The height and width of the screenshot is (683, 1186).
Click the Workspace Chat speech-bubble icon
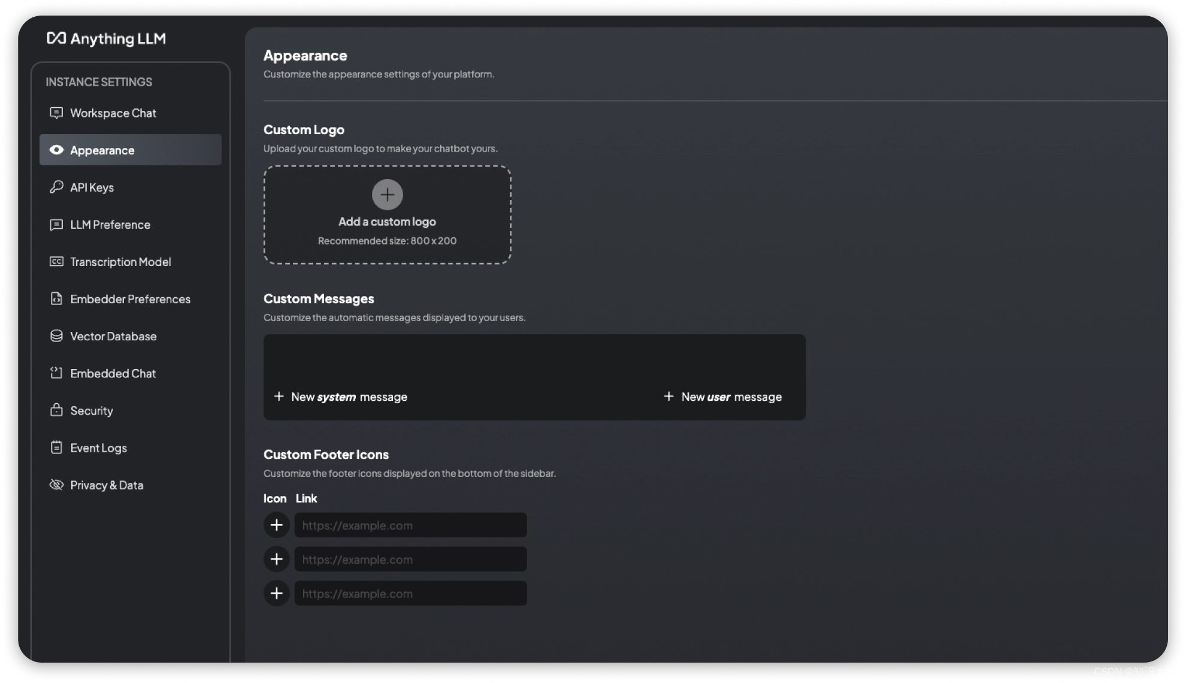[x=56, y=113]
